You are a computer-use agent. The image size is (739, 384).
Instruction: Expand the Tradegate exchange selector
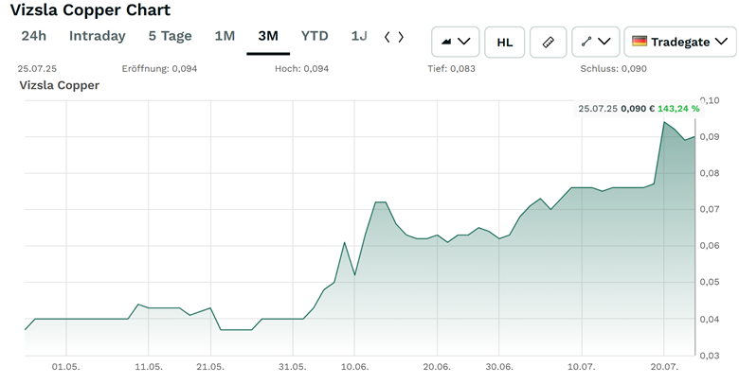click(679, 42)
